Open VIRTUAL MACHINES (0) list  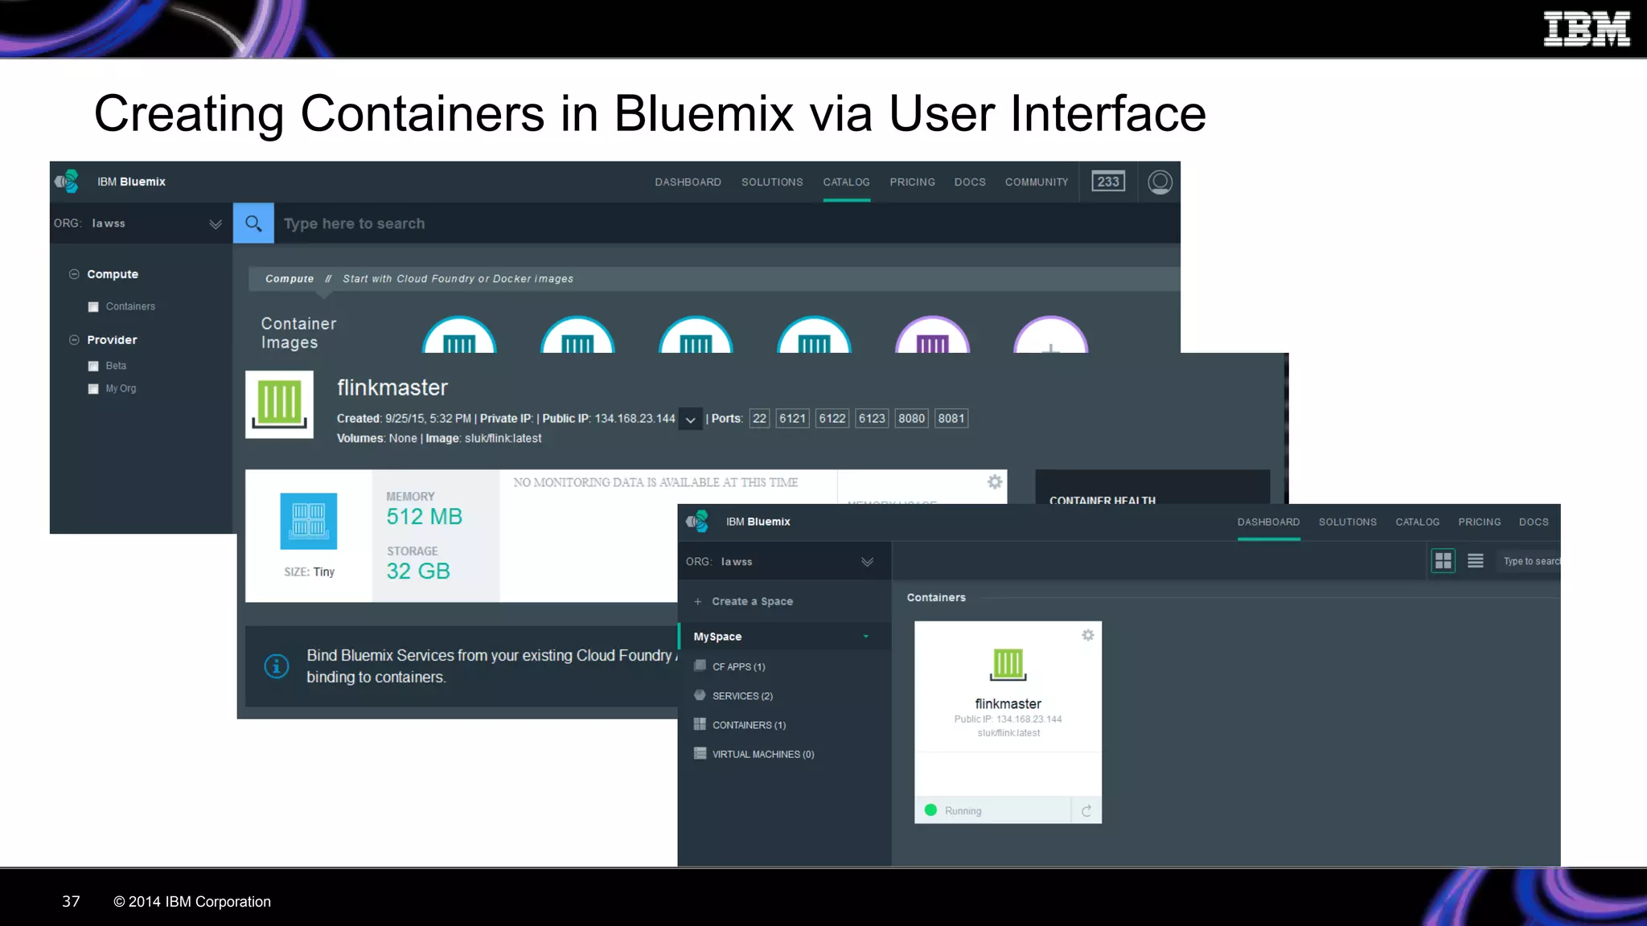pyautogui.click(x=763, y=754)
